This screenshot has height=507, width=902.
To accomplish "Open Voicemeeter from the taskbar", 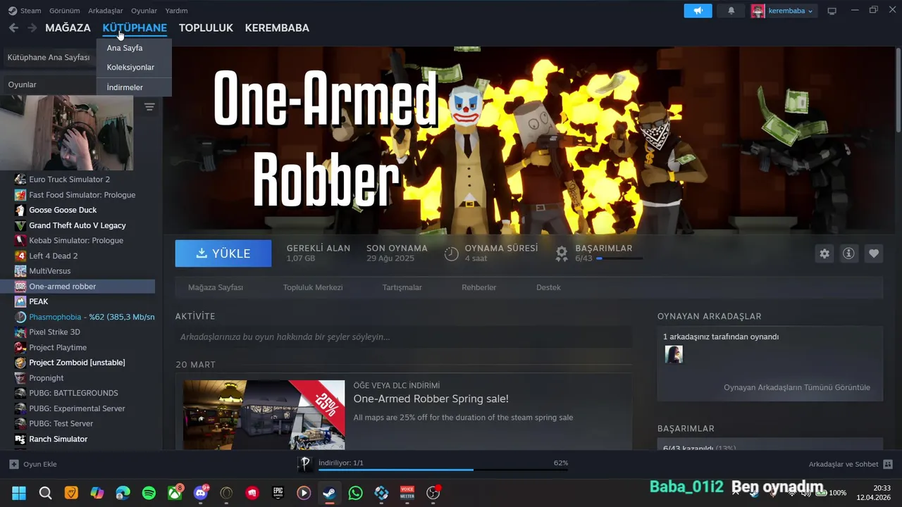I will pos(407,493).
